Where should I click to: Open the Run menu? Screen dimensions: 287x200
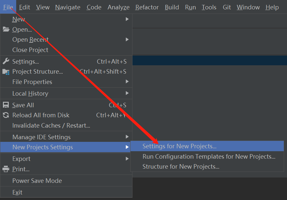pos(190,7)
